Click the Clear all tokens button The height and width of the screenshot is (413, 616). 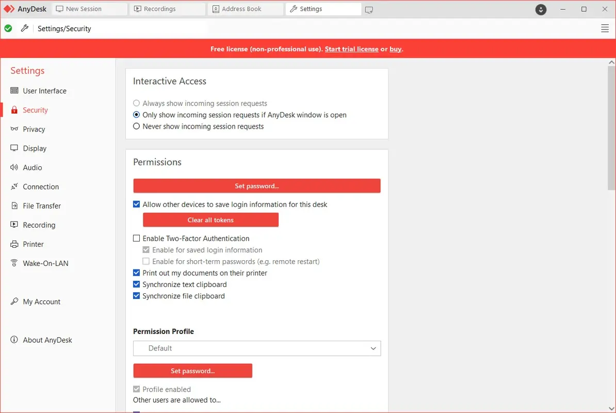[x=210, y=219]
